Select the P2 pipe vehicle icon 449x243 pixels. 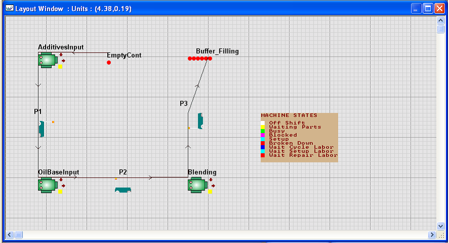122,190
